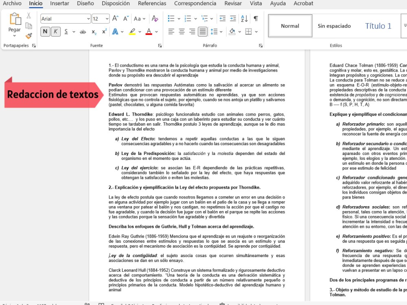Apply bulleted list
This screenshot has width=407, height=305.
coord(171,19)
